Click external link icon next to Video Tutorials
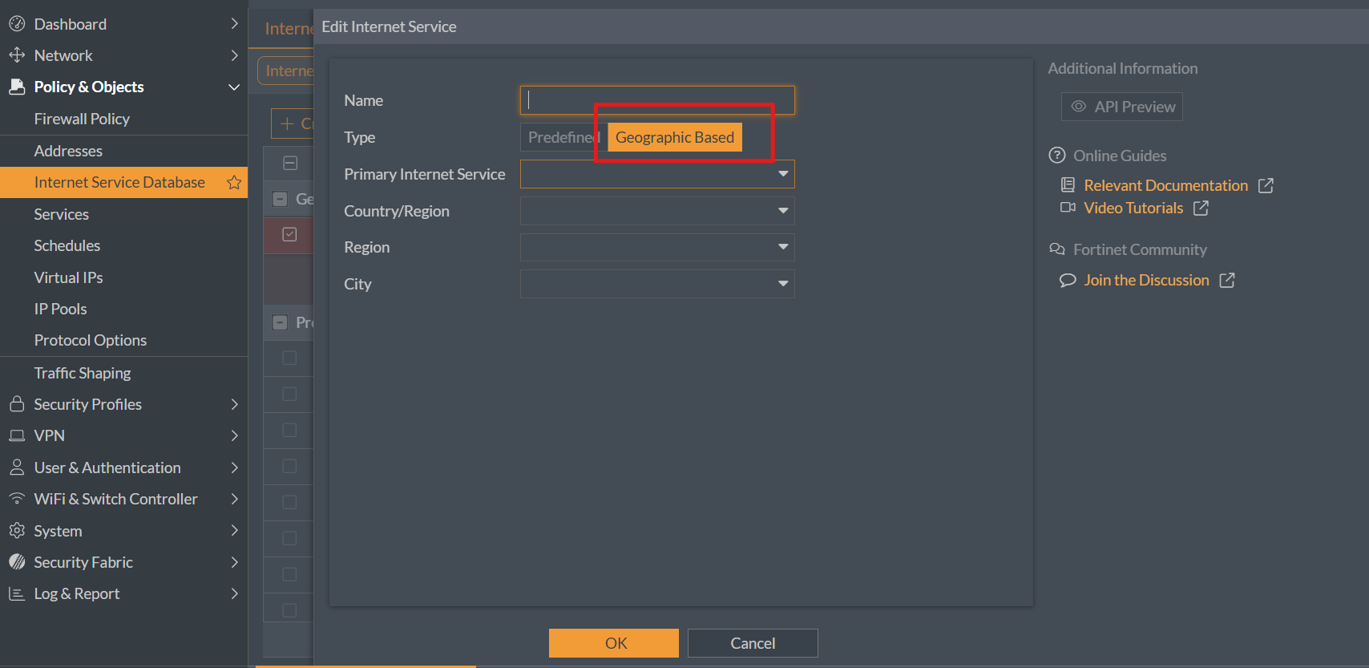The image size is (1369, 668). pos(1201,208)
